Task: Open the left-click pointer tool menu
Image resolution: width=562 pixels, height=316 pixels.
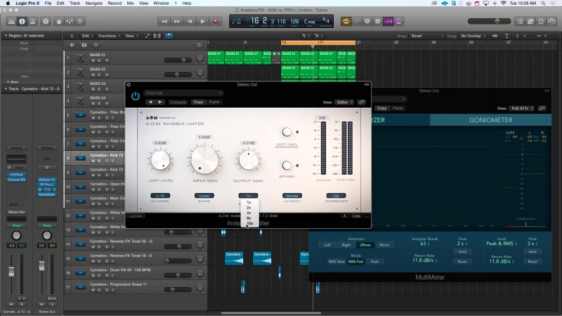Action: pos(305,36)
